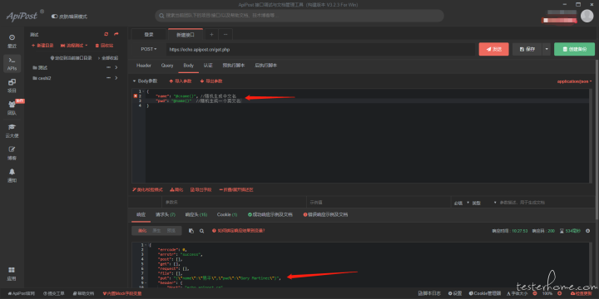The width and height of the screenshot is (599, 299).
Task: Open the APIs sidebar section
Action: click(x=12, y=64)
